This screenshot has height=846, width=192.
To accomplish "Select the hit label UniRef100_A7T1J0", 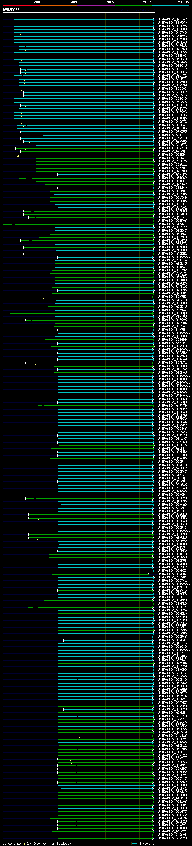I will pyautogui.click(x=172, y=815).
